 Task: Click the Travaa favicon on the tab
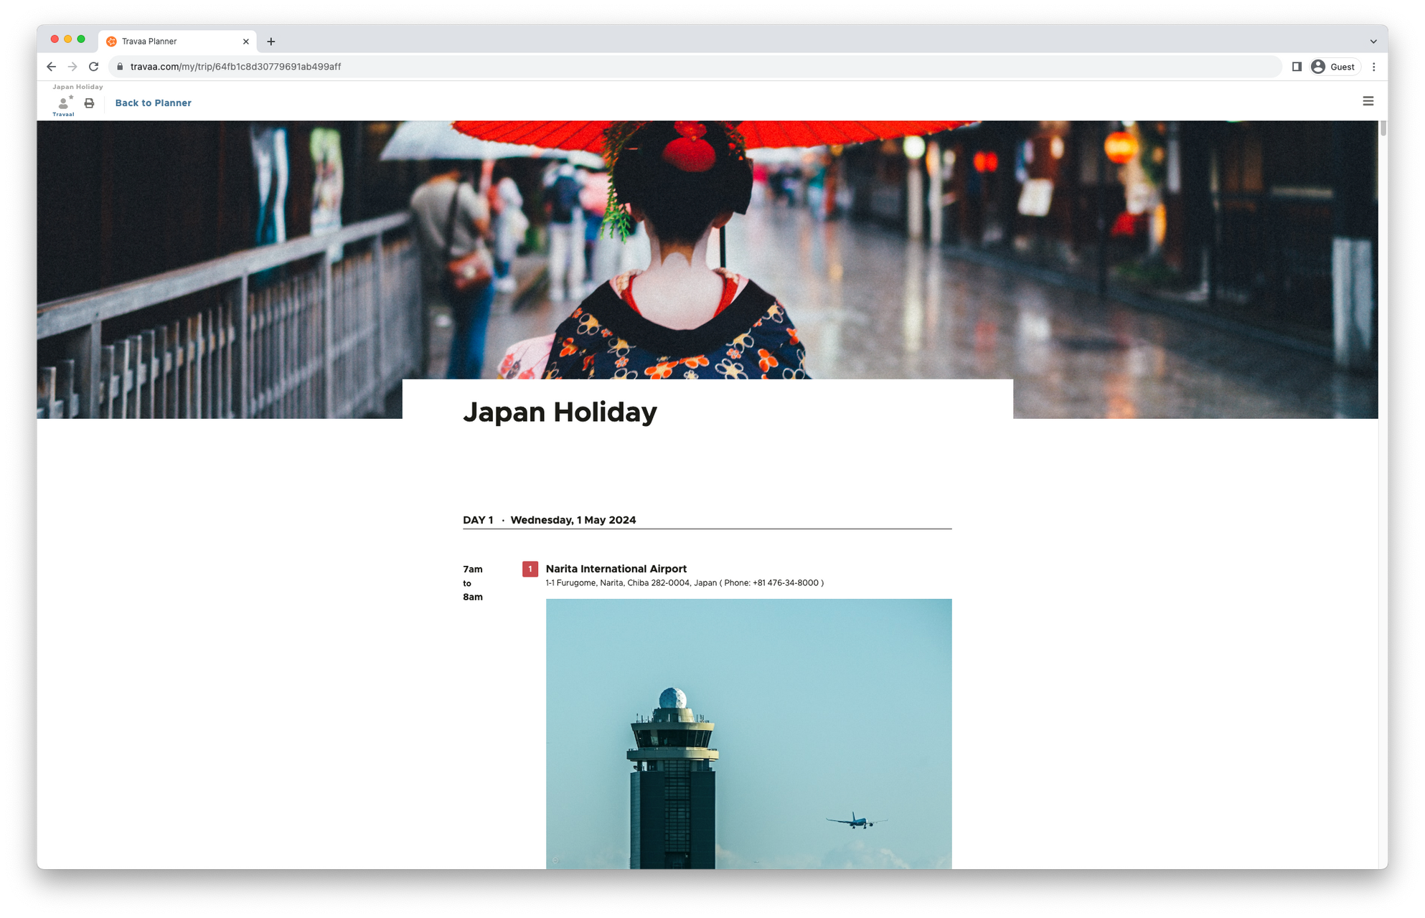click(111, 42)
